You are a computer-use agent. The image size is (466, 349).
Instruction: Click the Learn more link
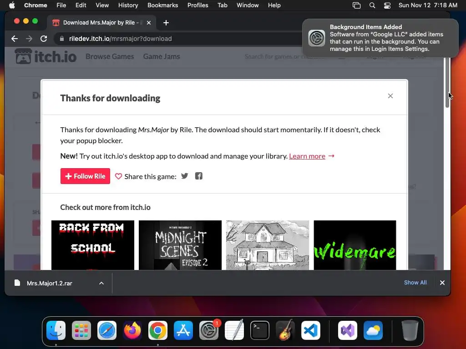(307, 156)
